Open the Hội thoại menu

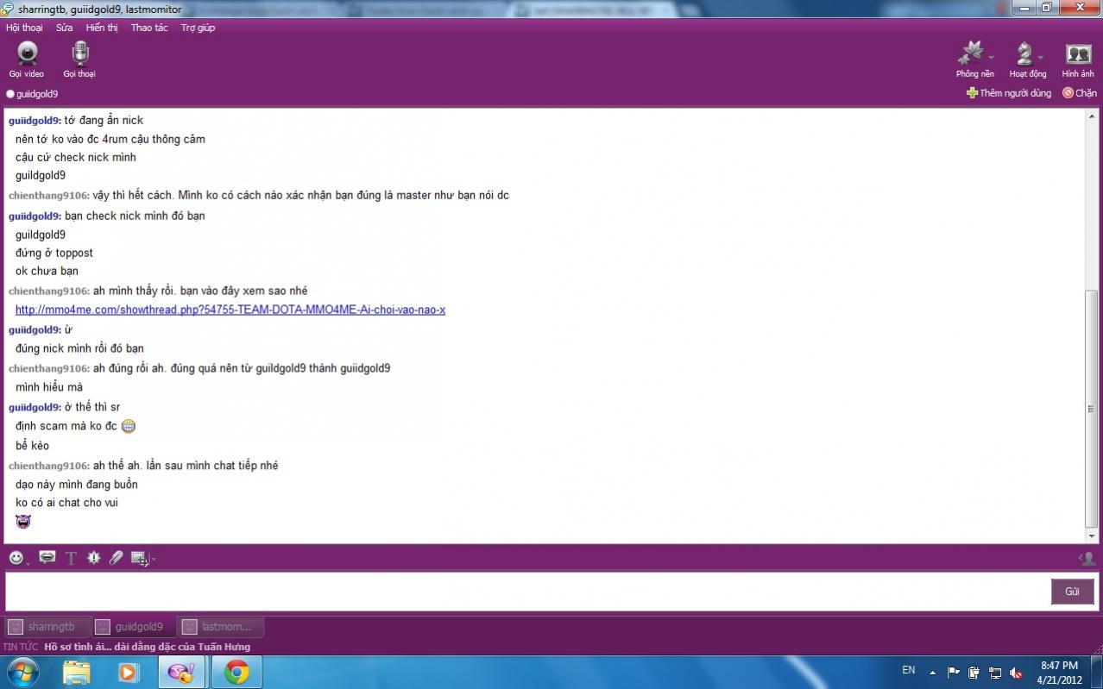[24, 28]
